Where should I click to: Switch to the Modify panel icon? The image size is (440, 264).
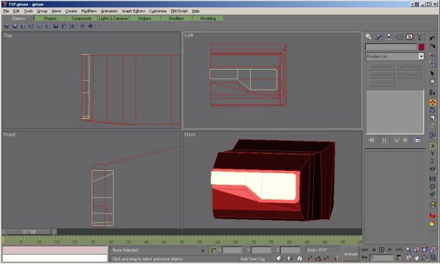(x=379, y=37)
